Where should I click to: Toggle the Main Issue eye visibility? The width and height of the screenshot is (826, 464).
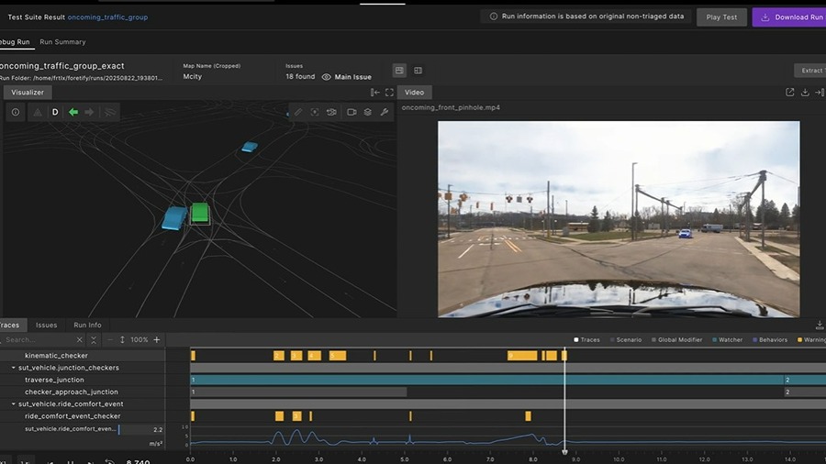[x=326, y=77]
